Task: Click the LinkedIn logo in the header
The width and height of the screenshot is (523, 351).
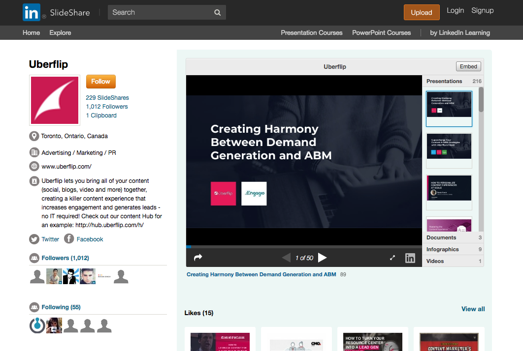Action: coord(32,12)
